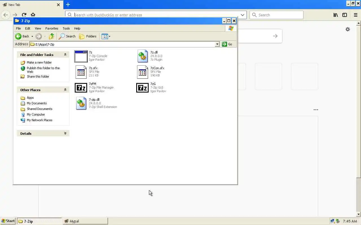Click the network icon in system tray
The height and width of the screenshot is (225, 361).
(x=333, y=221)
